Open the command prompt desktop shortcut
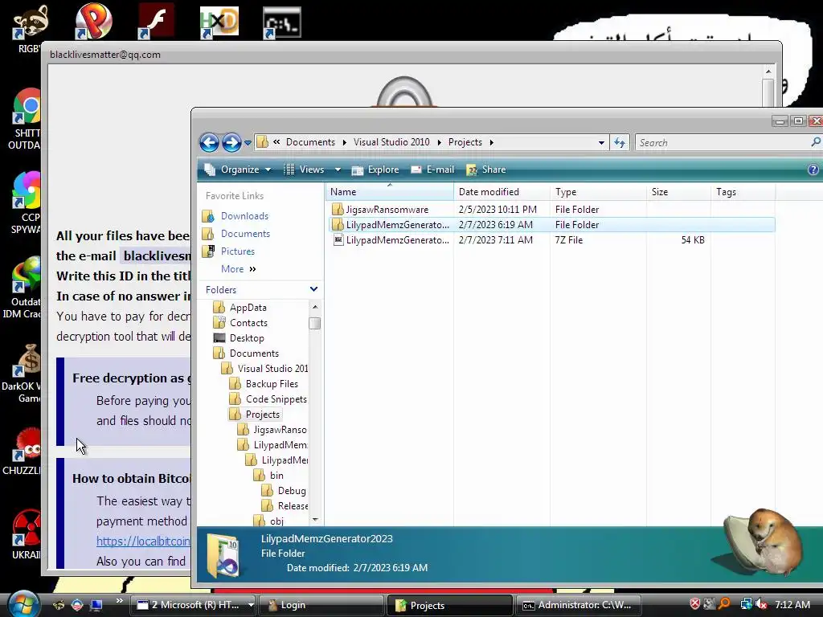This screenshot has height=617, width=823. point(281,23)
